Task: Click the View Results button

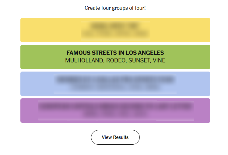Action: pyautogui.click(x=115, y=137)
